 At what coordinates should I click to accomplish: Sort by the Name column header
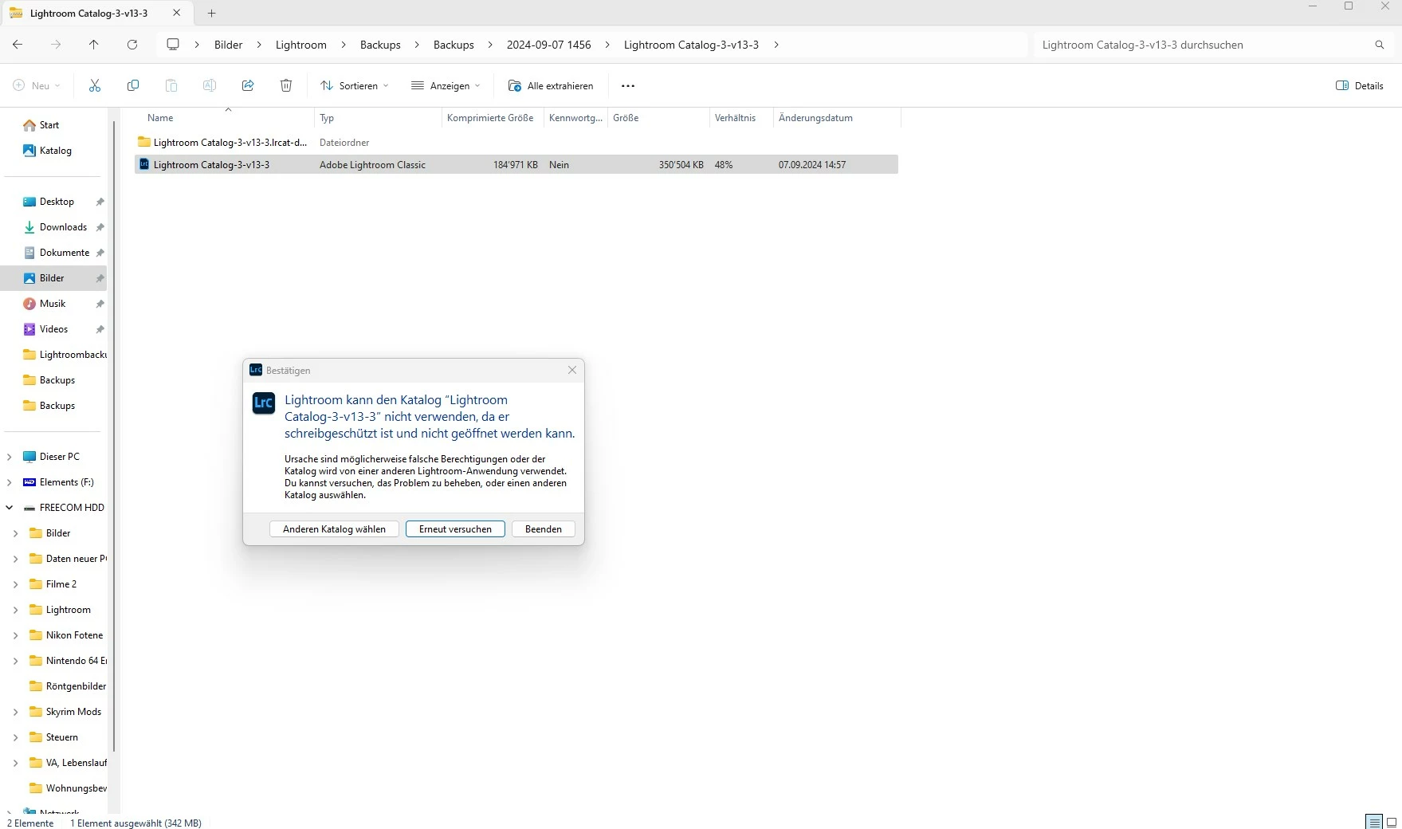coord(160,118)
